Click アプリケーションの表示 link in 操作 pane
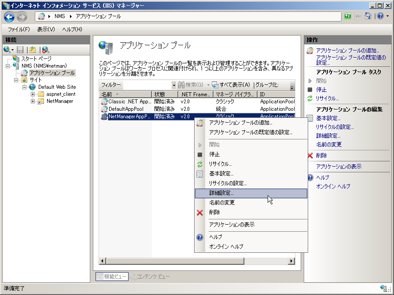 339,166
